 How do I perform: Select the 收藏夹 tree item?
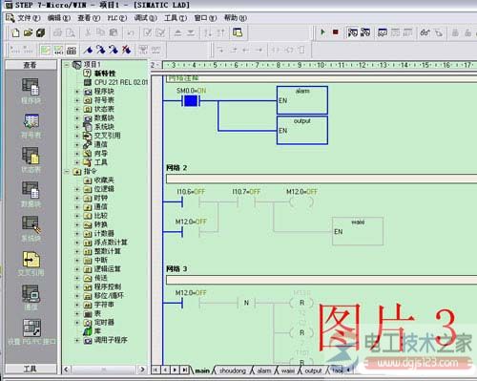104,180
